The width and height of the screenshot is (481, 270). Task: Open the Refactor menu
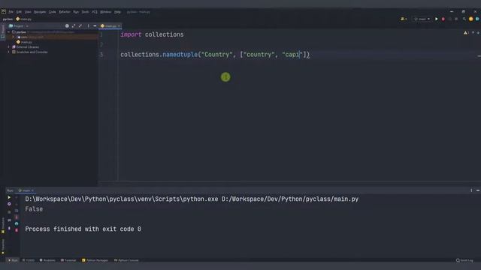coord(65,12)
